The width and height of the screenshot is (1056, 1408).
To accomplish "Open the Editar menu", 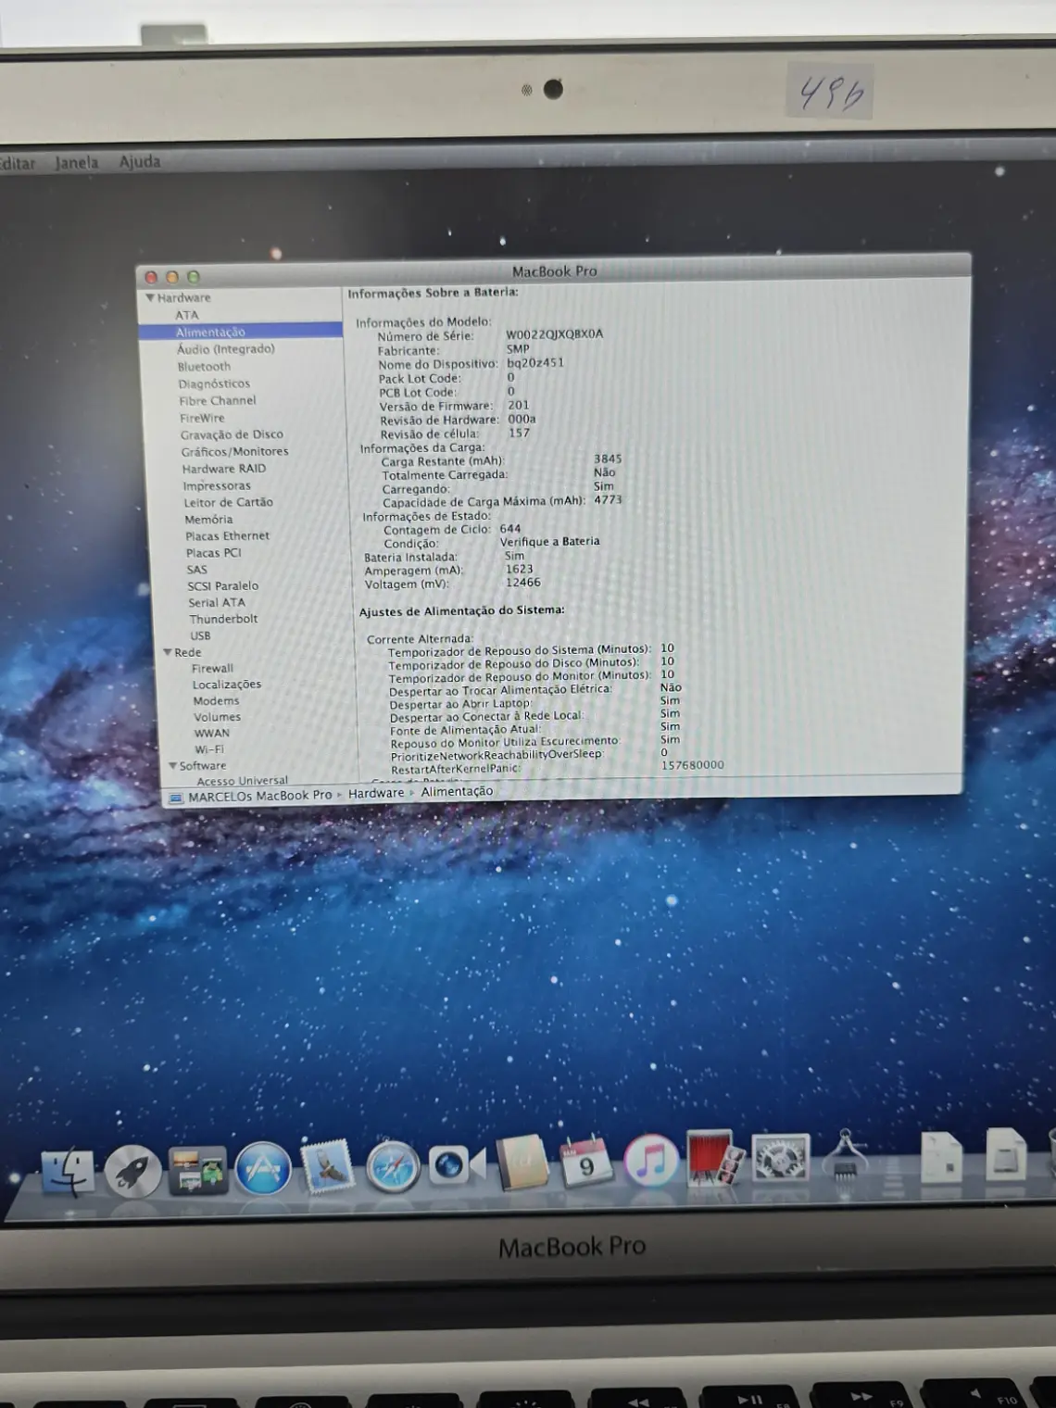I will [17, 164].
